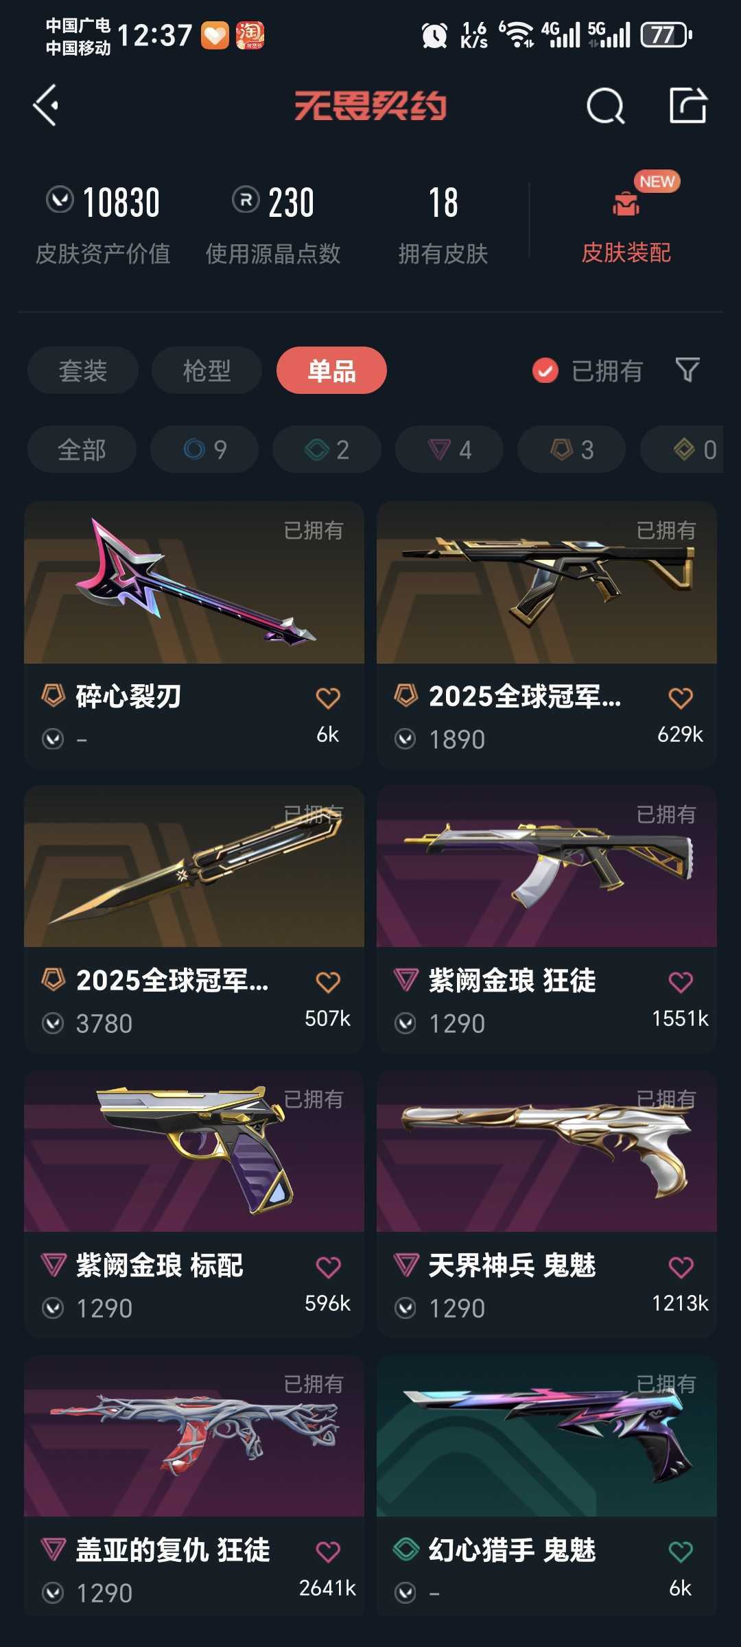Select the 单品 tab

pos(331,371)
